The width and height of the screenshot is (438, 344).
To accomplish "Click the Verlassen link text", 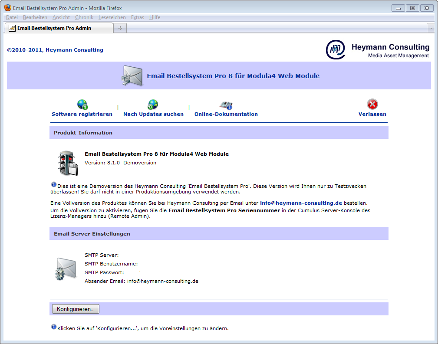I will [x=372, y=114].
